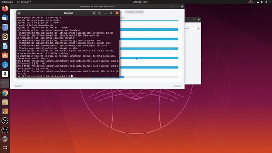The width and height of the screenshot is (272, 153).
Task: Click the battery icon in top bar
Action: [x=266, y=2]
